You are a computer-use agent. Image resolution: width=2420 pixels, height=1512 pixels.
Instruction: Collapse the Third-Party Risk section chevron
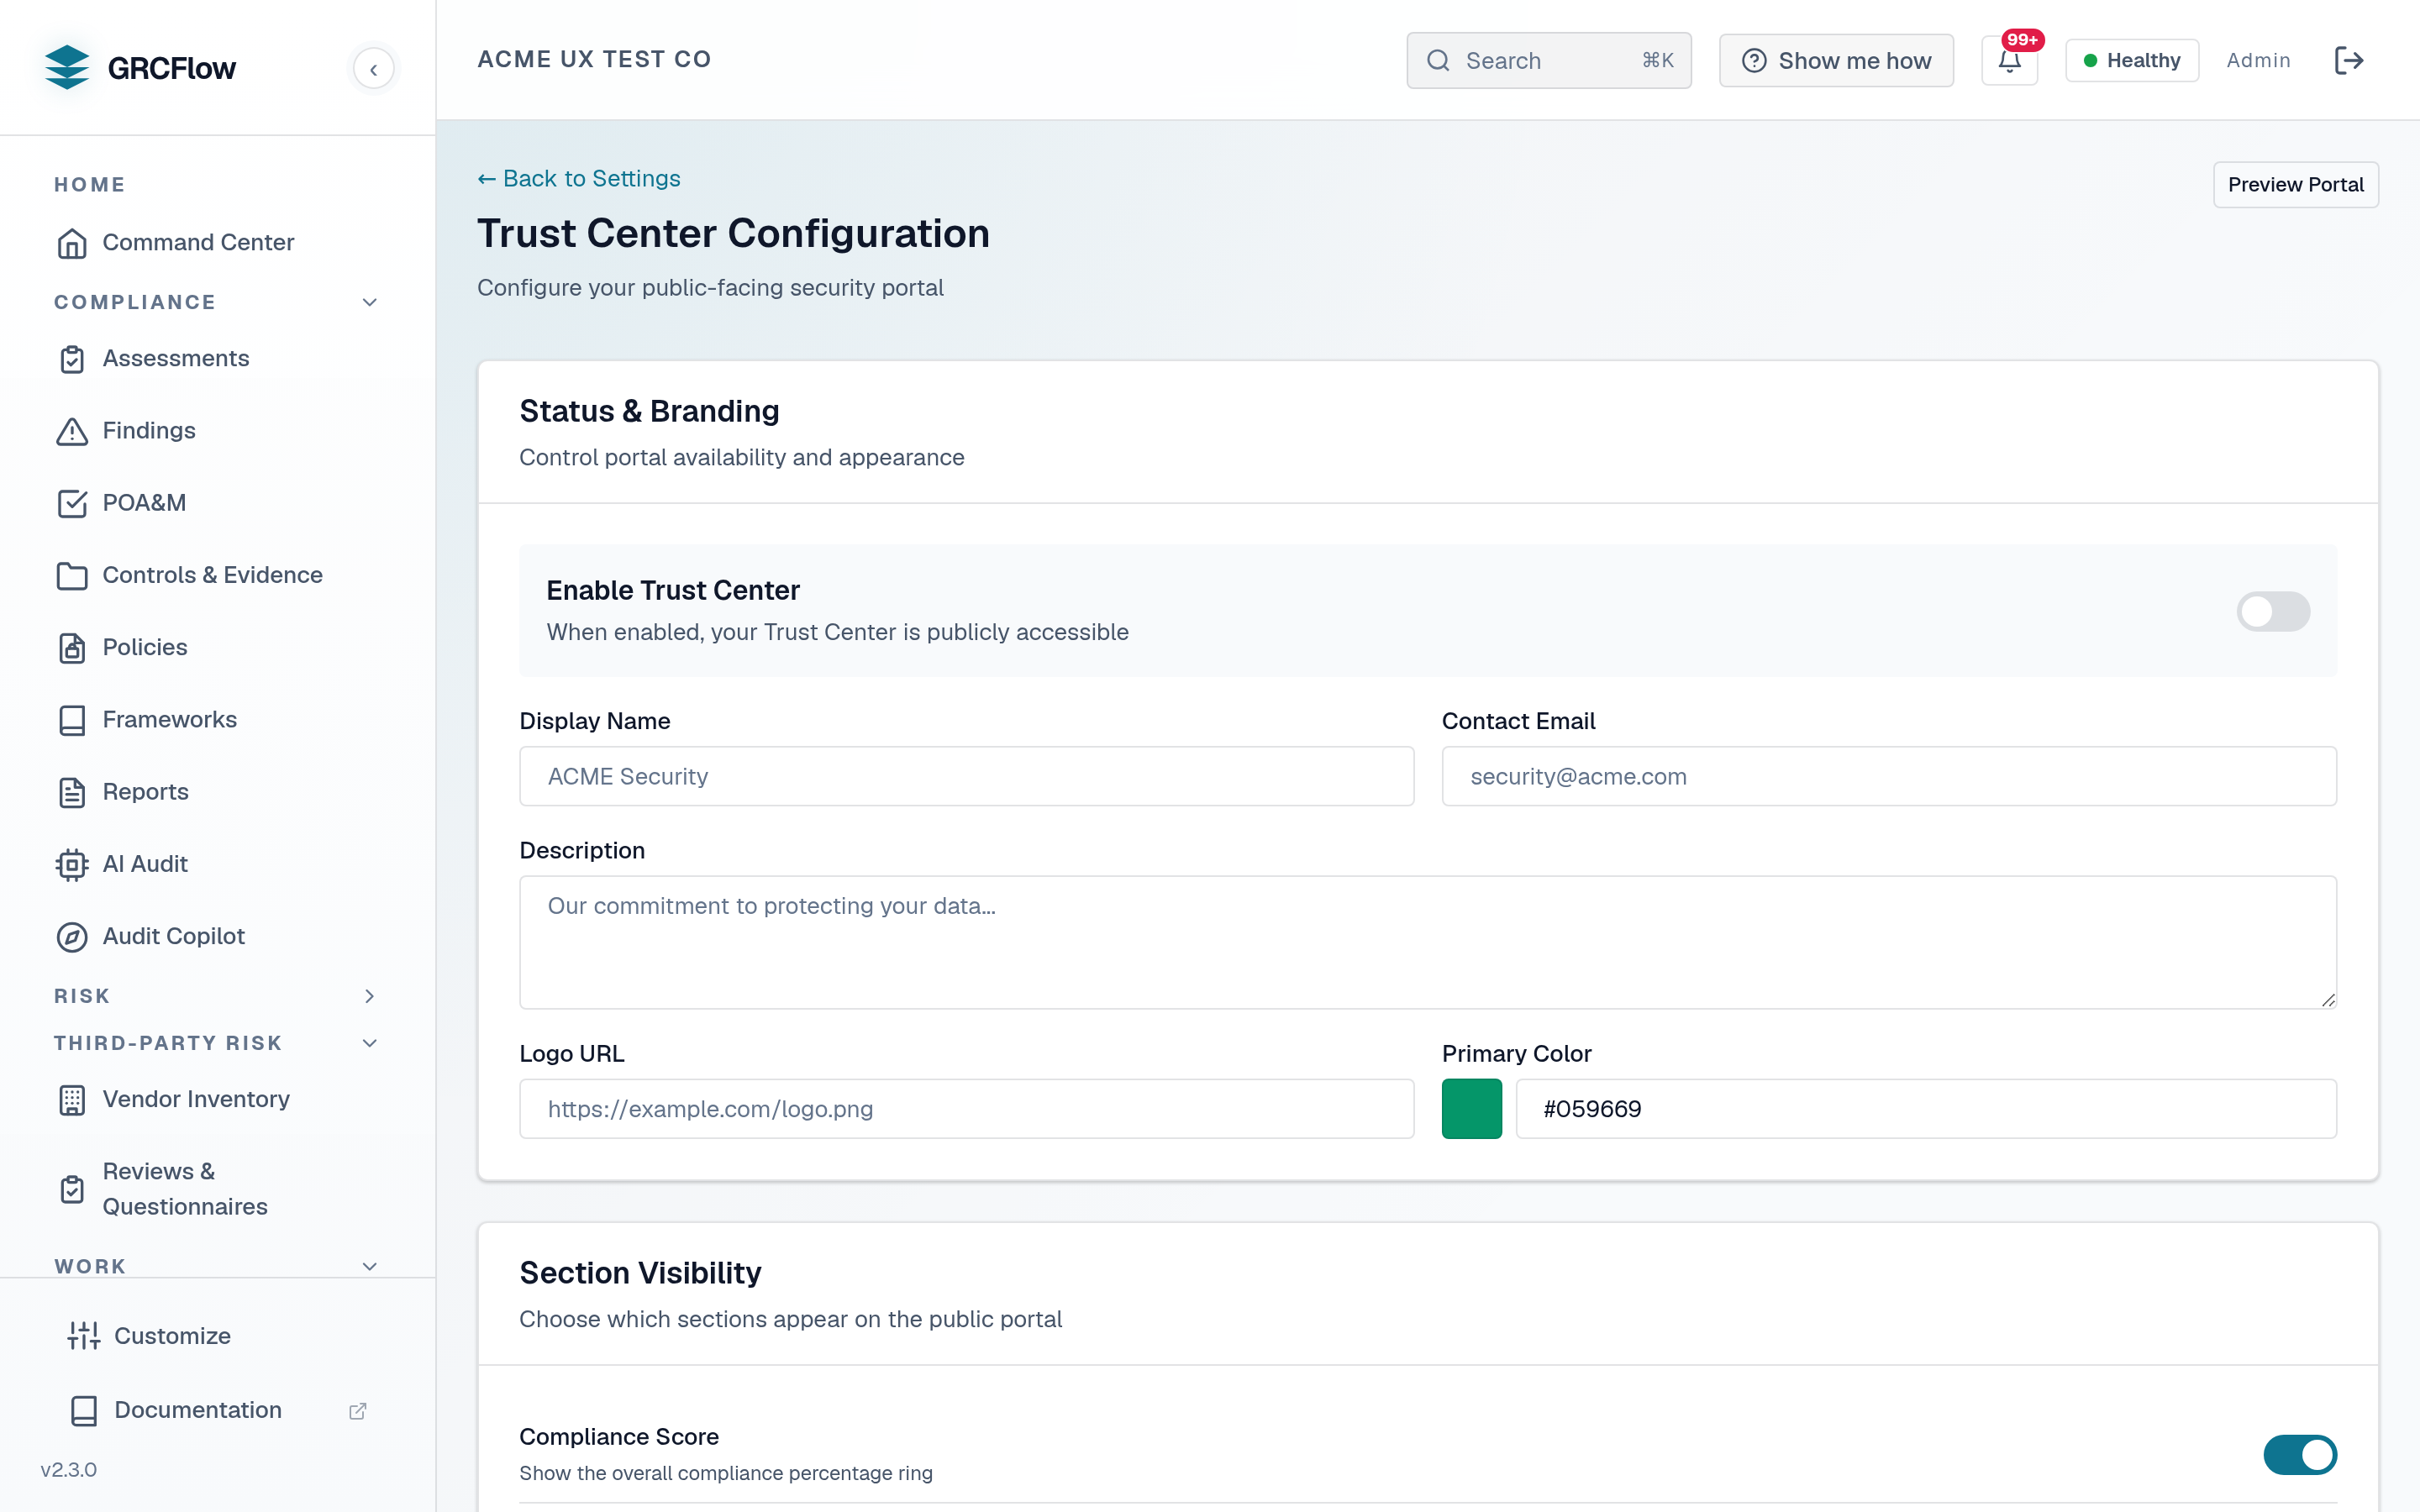369,1043
